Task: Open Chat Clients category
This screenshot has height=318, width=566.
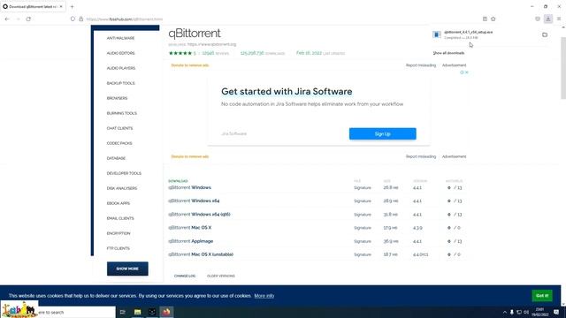Action: click(x=119, y=128)
